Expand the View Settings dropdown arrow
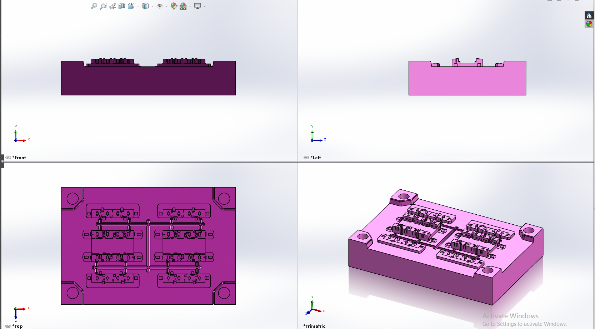 (204, 6)
